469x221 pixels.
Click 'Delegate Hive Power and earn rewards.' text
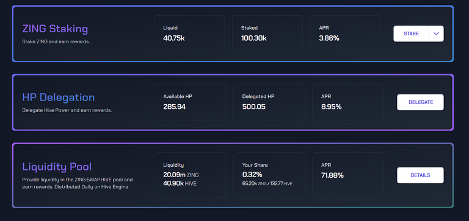67,110
